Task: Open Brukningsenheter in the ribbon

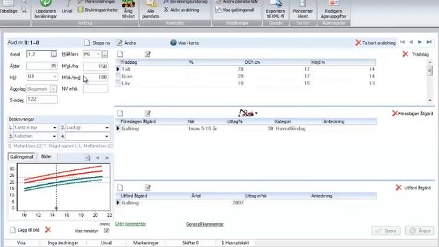Action: tap(97, 10)
